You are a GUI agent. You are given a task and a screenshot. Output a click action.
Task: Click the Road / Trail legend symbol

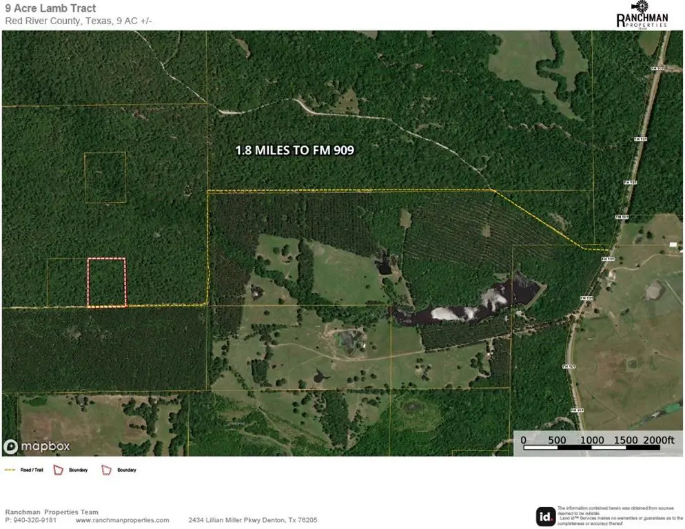pos(10,470)
